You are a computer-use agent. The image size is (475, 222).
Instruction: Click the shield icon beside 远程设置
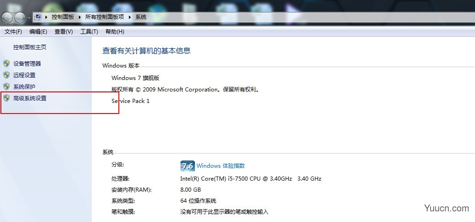(6, 75)
